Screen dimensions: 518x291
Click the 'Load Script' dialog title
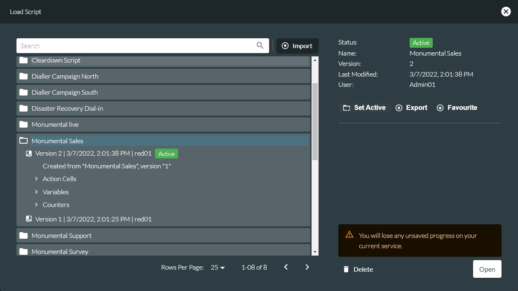click(26, 12)
